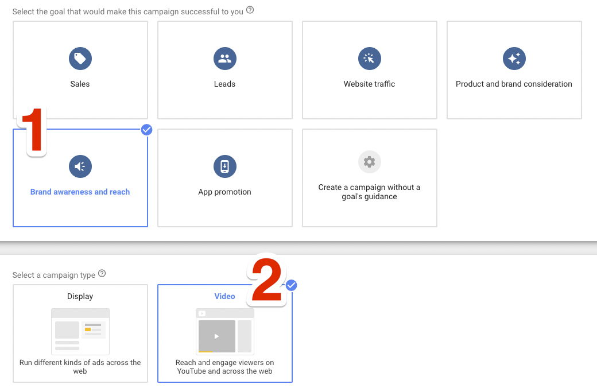
Task: Toggle the Video campaign type checkmark
Action: [x=292, y=285]
